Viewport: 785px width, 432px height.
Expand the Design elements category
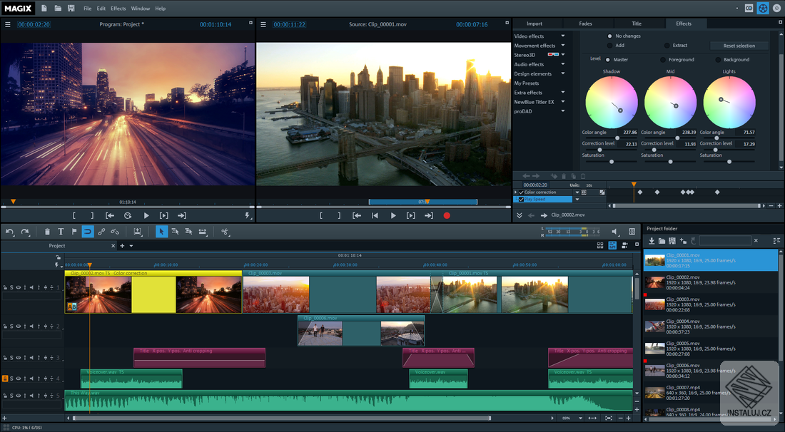point(563,73)
